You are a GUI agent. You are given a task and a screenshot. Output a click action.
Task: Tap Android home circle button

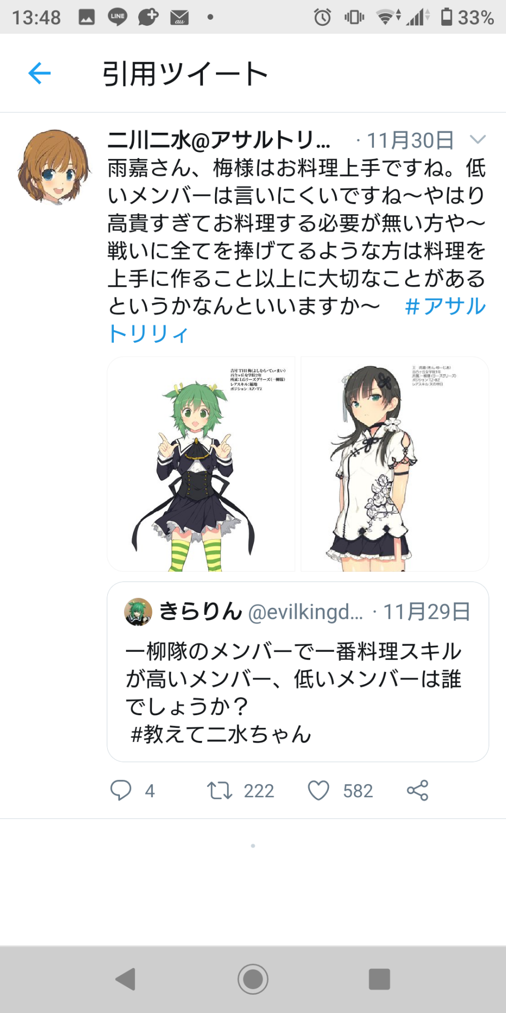click(253, 979)
